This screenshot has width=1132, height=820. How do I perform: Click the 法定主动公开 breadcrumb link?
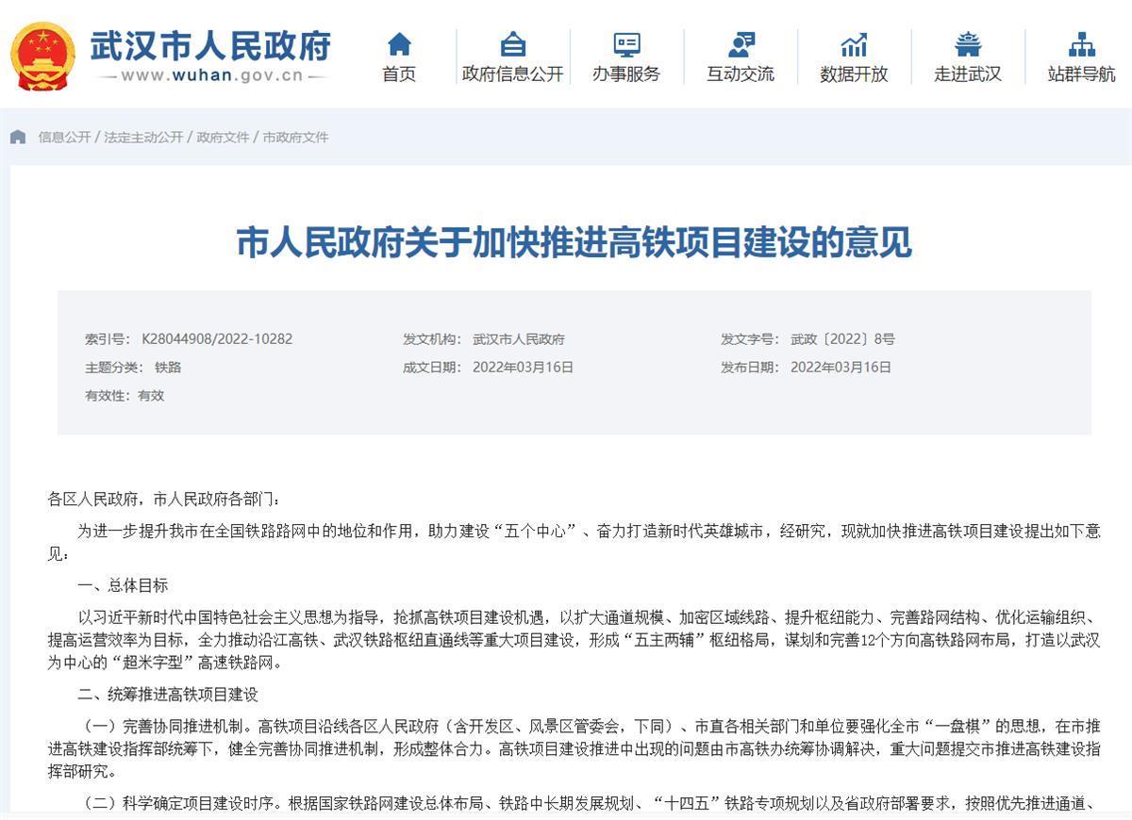(143, 138)
